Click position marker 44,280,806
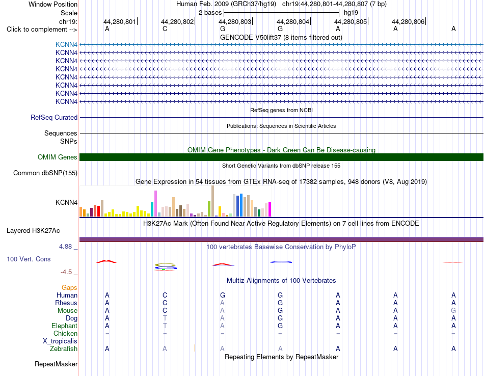 [x=409, y=21]
